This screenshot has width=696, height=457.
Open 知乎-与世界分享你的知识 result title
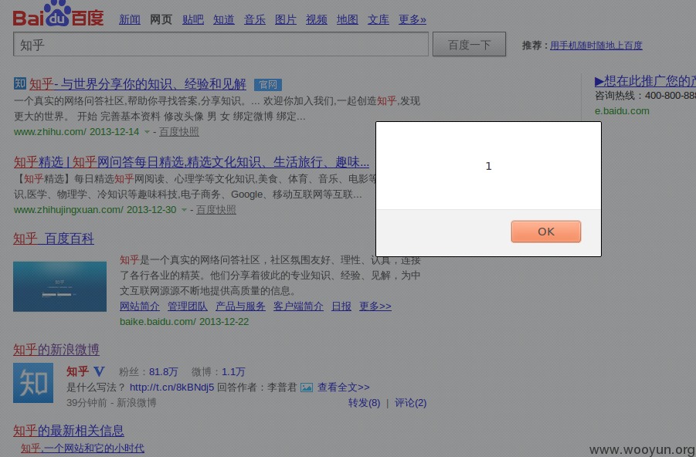point(138,84)
